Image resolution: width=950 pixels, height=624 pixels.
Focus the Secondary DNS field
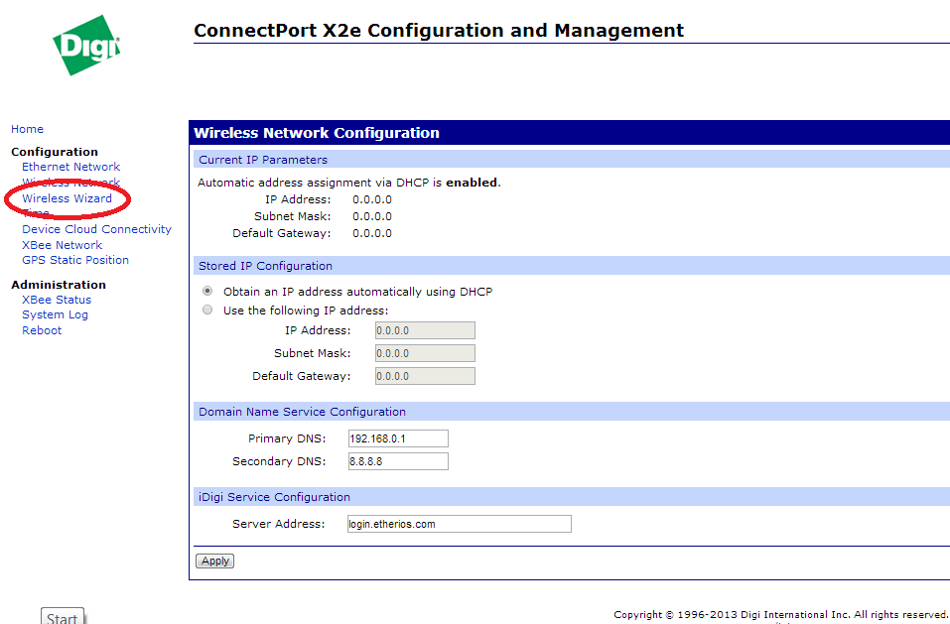(397, 461)
